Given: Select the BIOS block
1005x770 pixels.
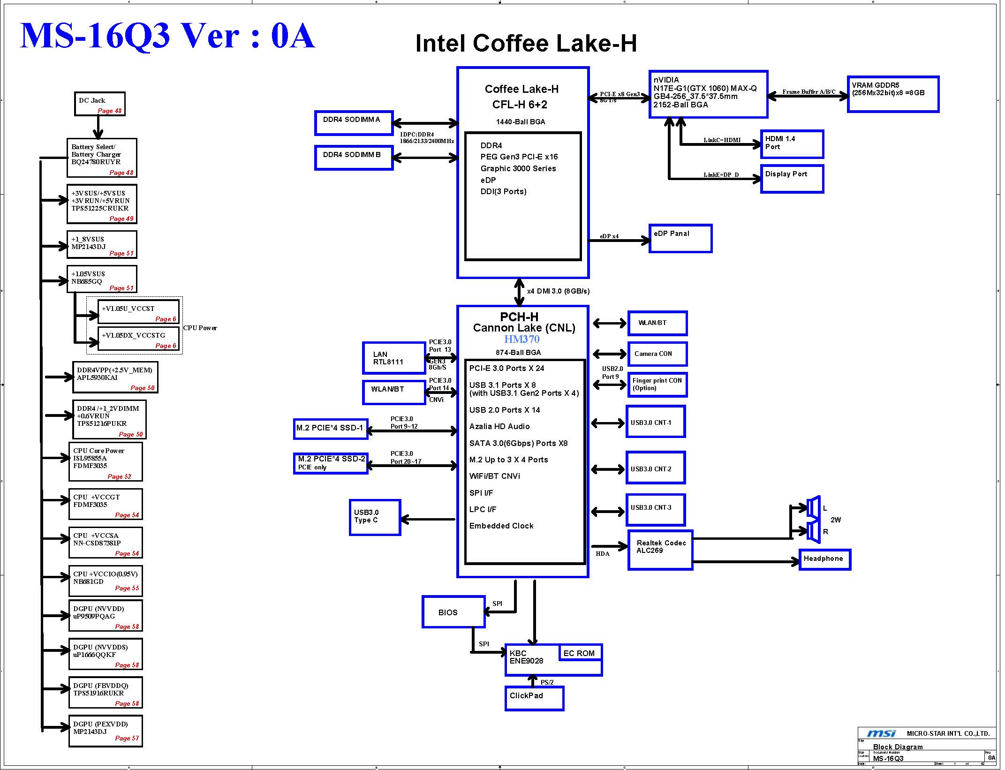Looking at the screenshot, I should click(x=453, y=611).
